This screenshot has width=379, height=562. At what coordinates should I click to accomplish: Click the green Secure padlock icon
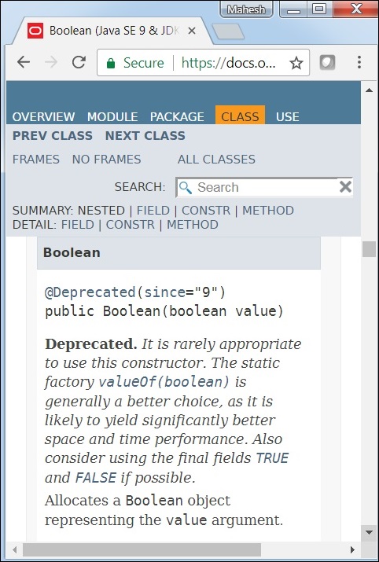[111, 63]
